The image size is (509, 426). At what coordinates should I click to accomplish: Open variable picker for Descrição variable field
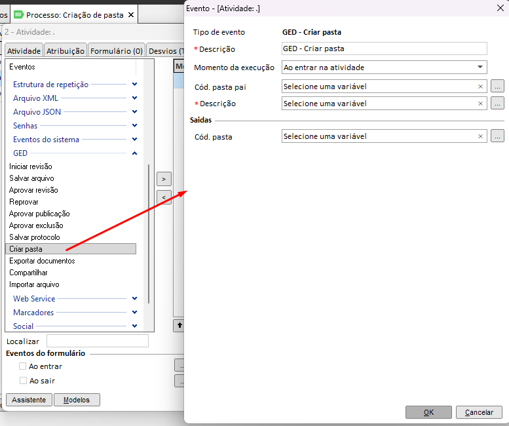497,104
